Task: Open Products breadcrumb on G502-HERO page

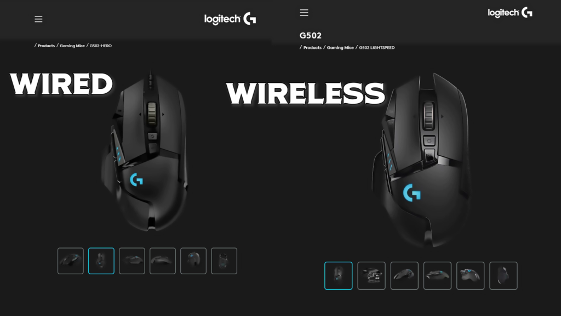Action: (46, 46)
